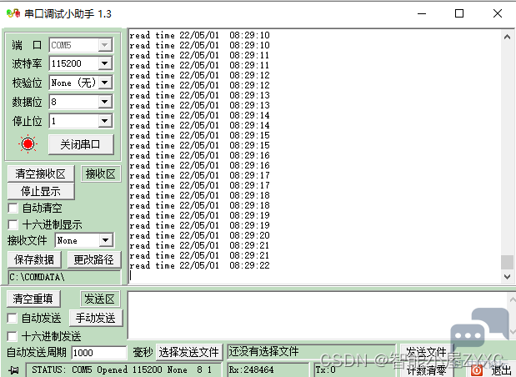Click the red exit icon beside 退出
This screenshot has width=516, height=377.
coord(476,370)
